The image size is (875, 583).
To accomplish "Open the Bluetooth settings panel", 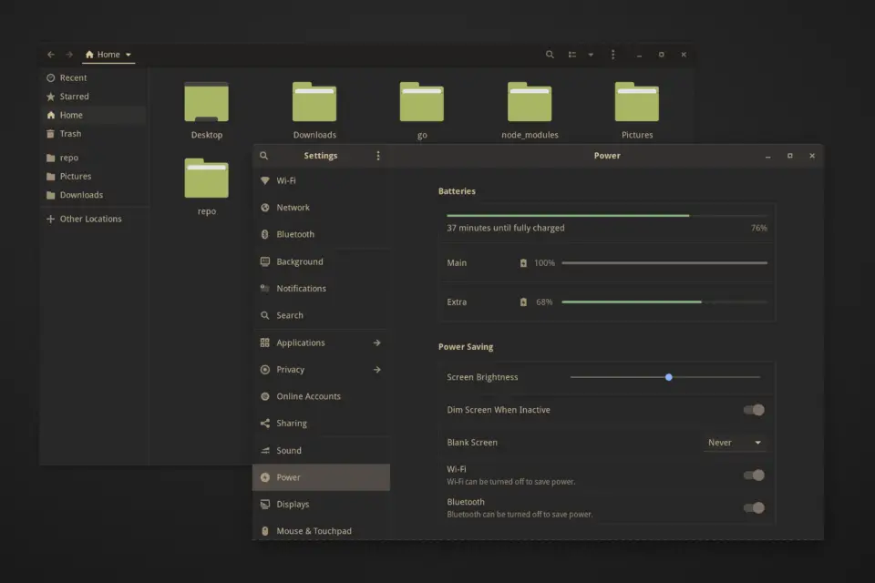I will coord(293,234).
